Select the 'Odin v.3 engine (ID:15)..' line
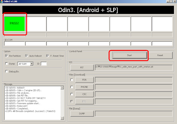Viewport: 177px width, 124px height. pos(23,90)
